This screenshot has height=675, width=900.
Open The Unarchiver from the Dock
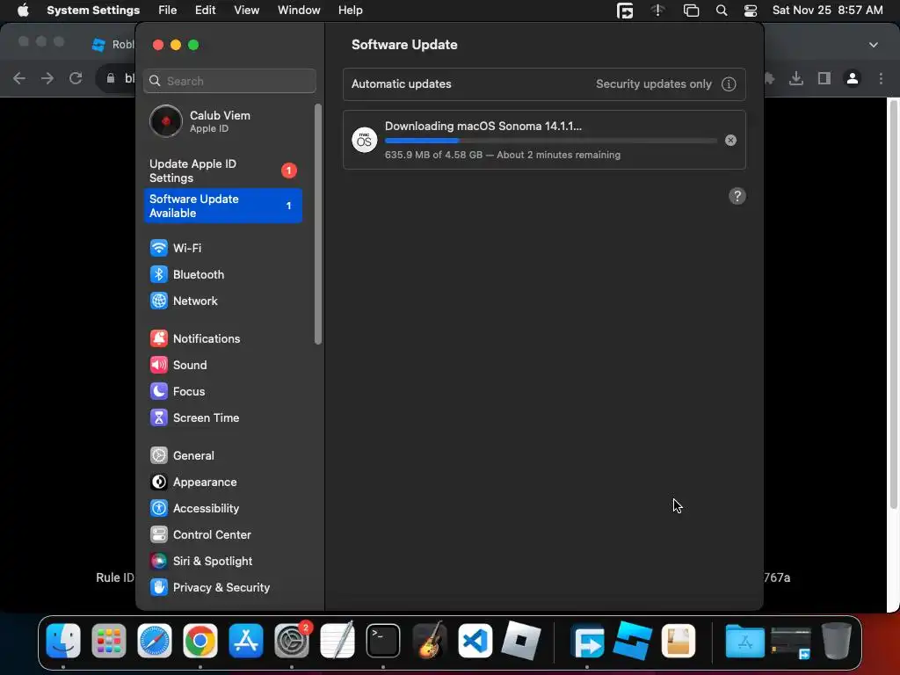click(678, 641)
